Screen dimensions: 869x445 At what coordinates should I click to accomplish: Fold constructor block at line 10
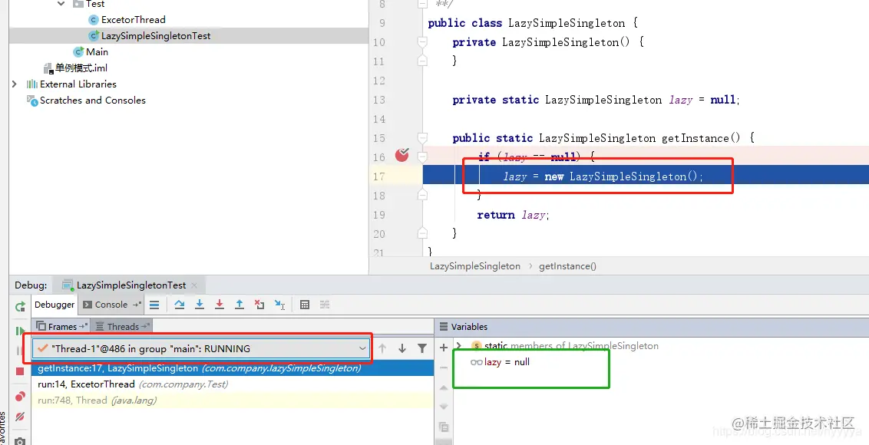(422, 42)
